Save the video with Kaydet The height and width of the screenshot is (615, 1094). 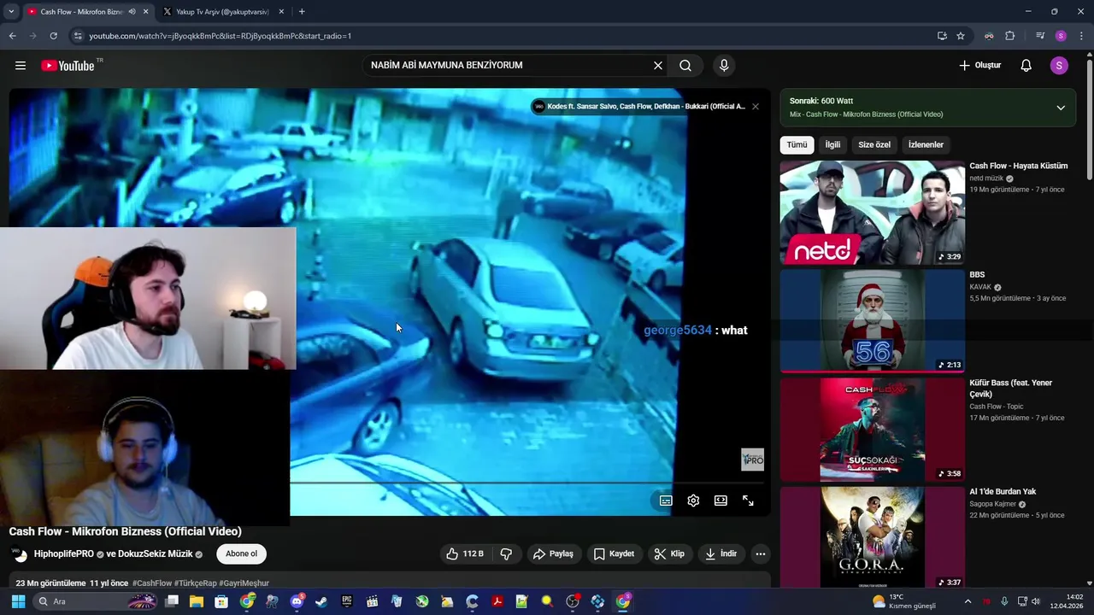[614, 553]
